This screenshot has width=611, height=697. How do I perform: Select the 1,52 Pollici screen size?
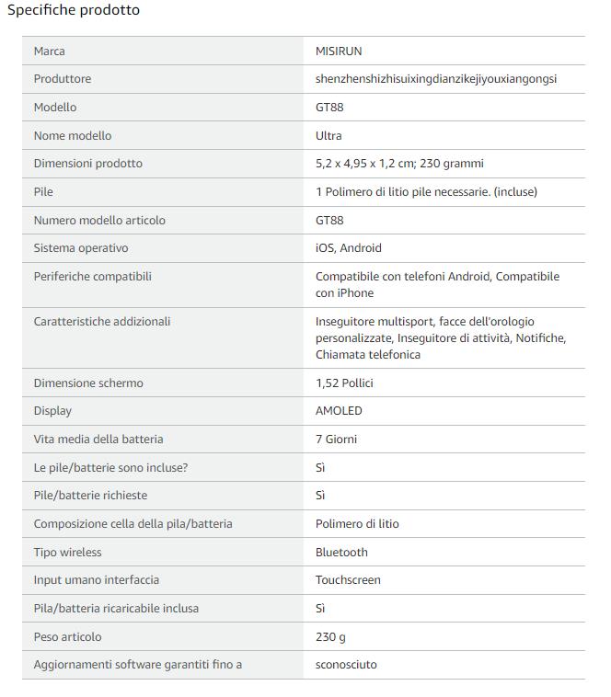pos(344,383)
